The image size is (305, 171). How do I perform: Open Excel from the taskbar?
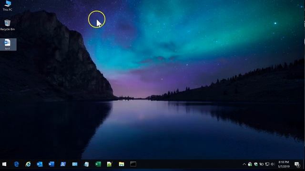point(98,164)
